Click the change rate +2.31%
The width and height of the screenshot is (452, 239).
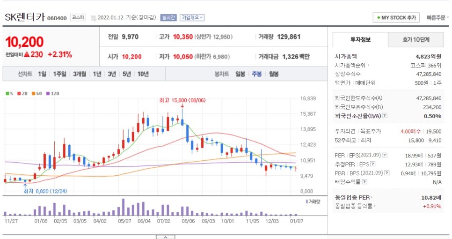pyautogui.click(x=60, y=54)
